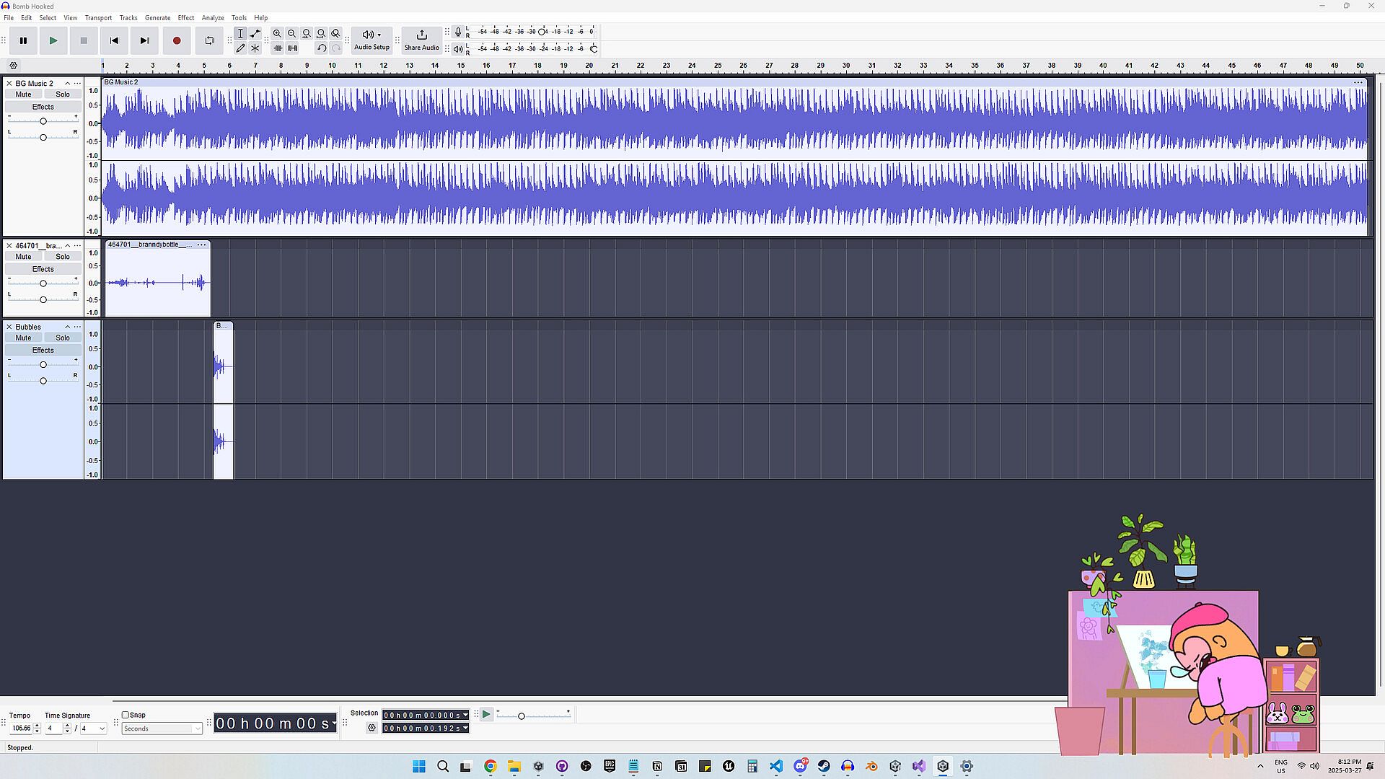Select the Envelope tool
Image resolution: width=1385 pixels, height=779 pixels.
click(255, 33)
